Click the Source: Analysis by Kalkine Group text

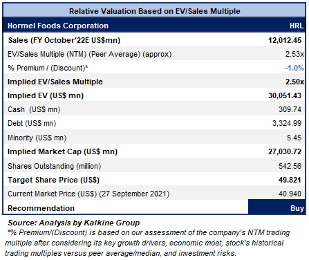coord(74,223)
